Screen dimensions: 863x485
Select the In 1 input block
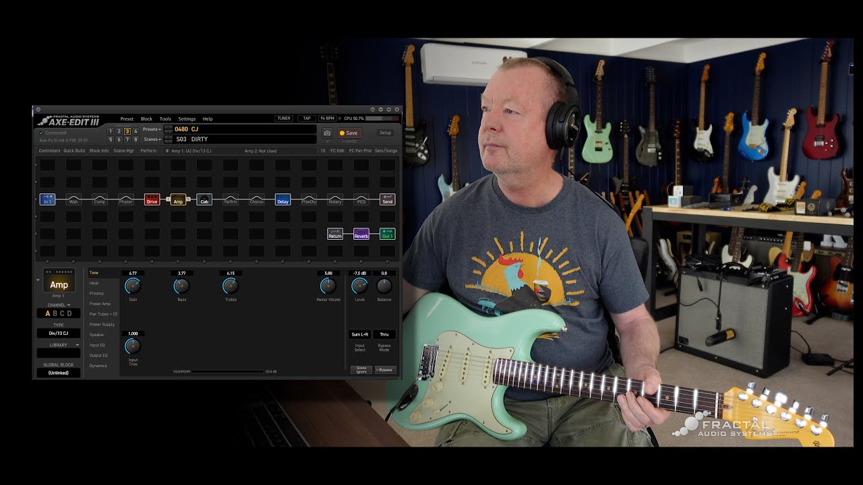47,199
